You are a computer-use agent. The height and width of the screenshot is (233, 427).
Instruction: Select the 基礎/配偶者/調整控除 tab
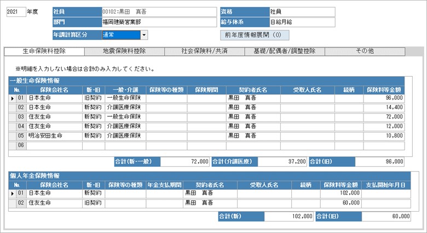tap(284, 51)
